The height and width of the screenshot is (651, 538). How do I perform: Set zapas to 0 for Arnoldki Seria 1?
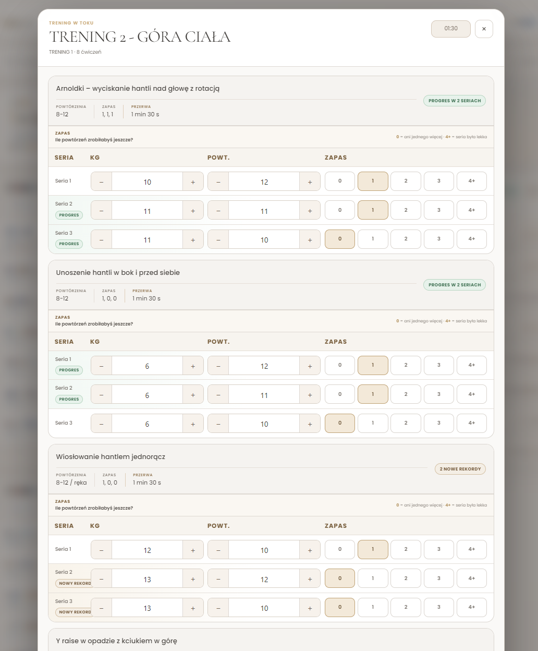[x=340, y=181]
